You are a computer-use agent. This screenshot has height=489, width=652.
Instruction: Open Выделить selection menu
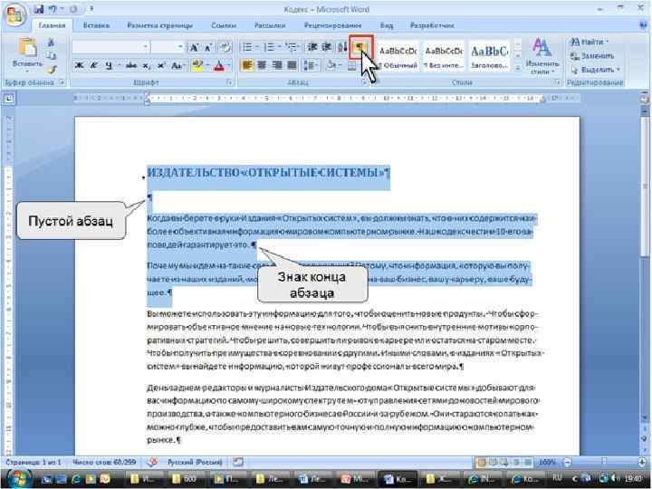pos(595,70)
